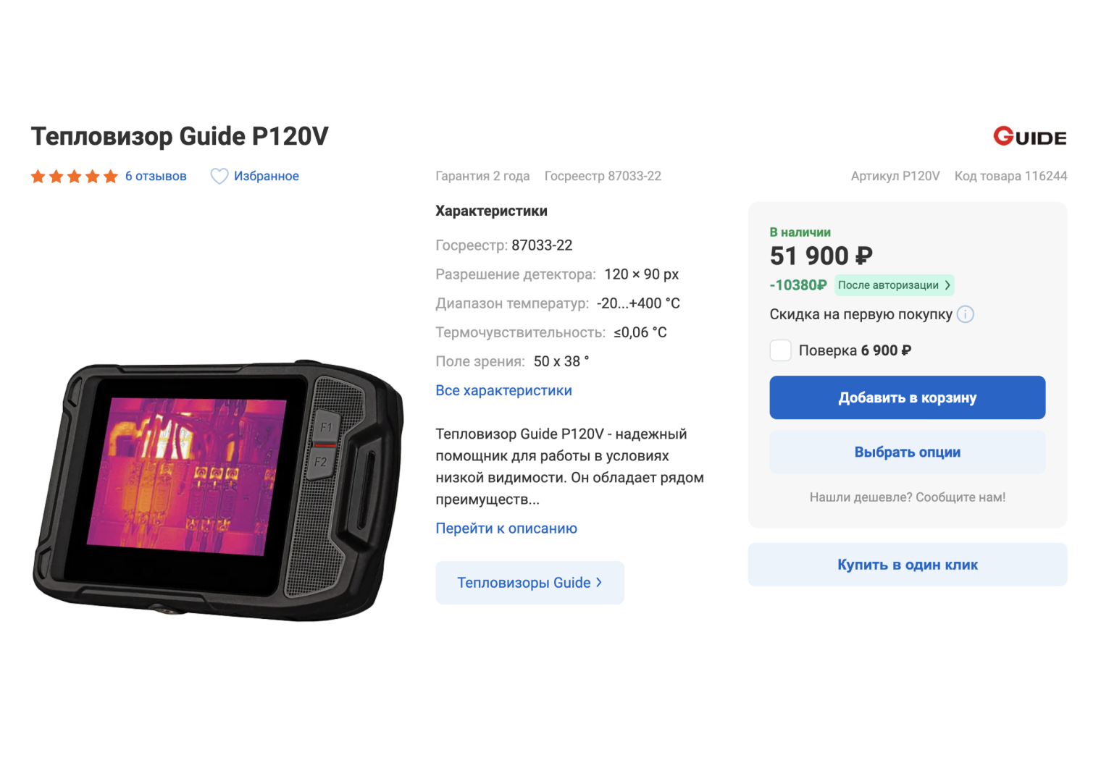Expand the После авторизации discount badge
This screenshot has width=1101, height=763.
point(894,285)
